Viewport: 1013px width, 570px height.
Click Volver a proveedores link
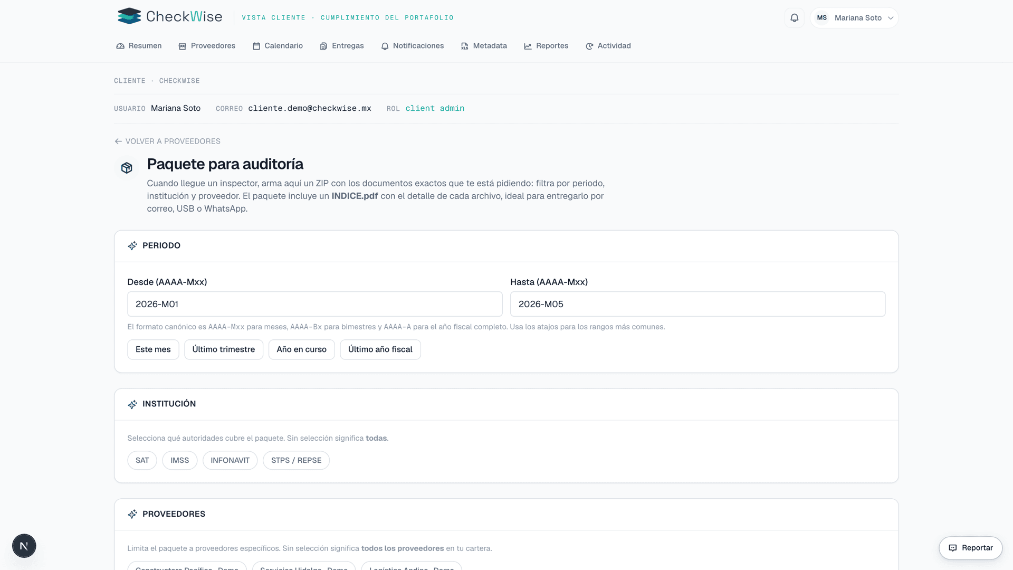(x=167, y=141)
